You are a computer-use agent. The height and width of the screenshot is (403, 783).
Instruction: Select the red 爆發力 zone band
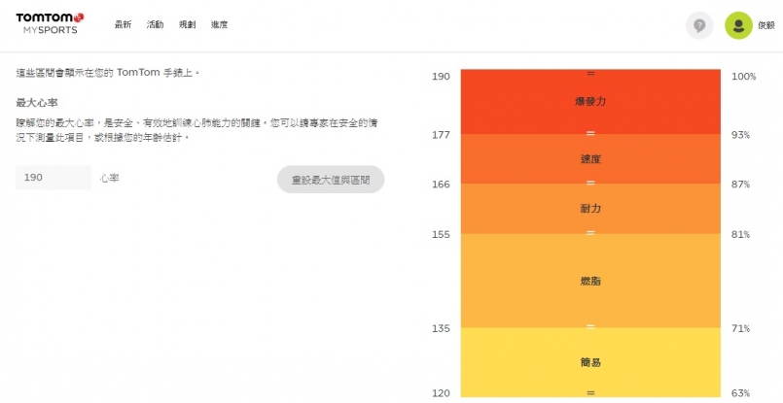tap(590, 101)
